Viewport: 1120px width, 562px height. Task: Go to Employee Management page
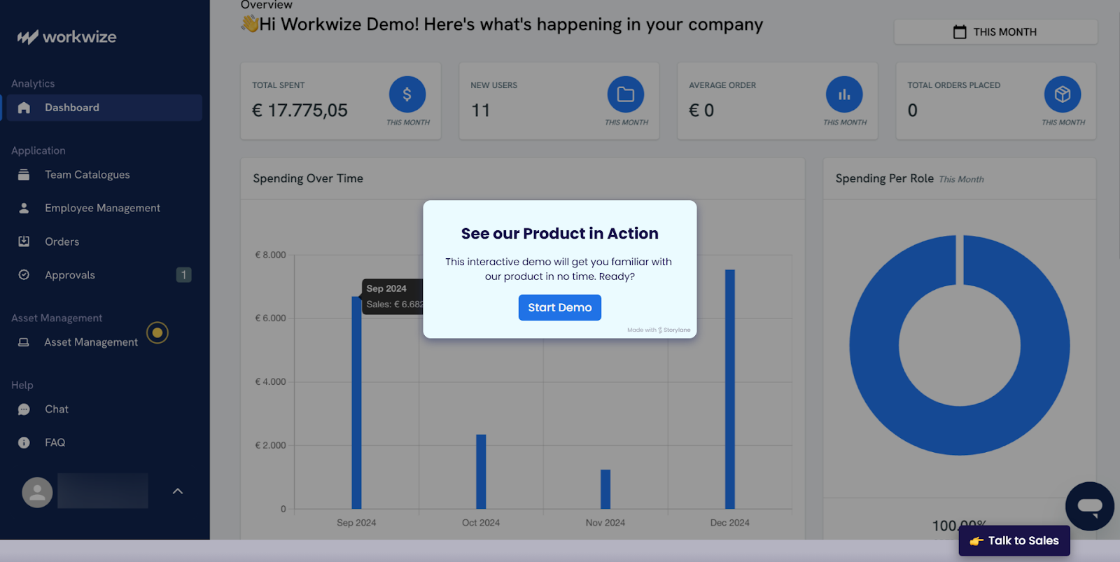click(x=102, y=209)
